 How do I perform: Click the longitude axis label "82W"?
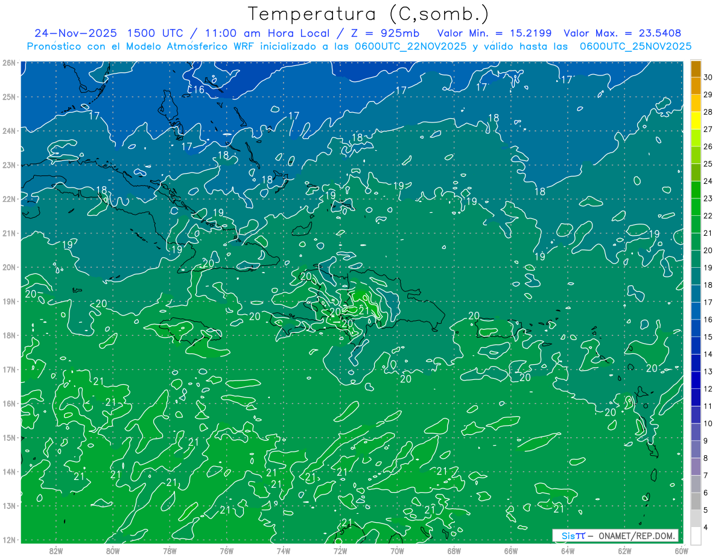click(56, 550)
